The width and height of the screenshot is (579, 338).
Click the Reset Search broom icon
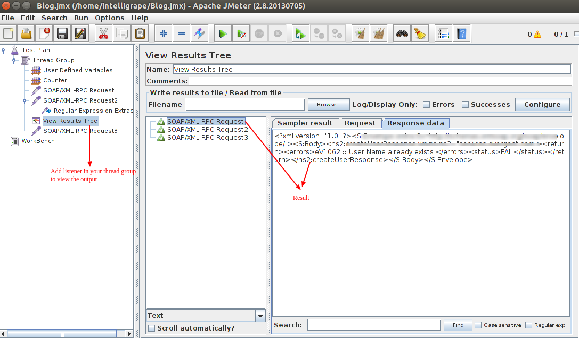click(420, 34)
